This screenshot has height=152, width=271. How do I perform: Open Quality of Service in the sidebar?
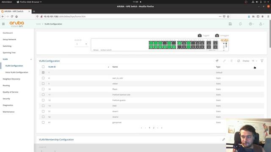[10, 92]
